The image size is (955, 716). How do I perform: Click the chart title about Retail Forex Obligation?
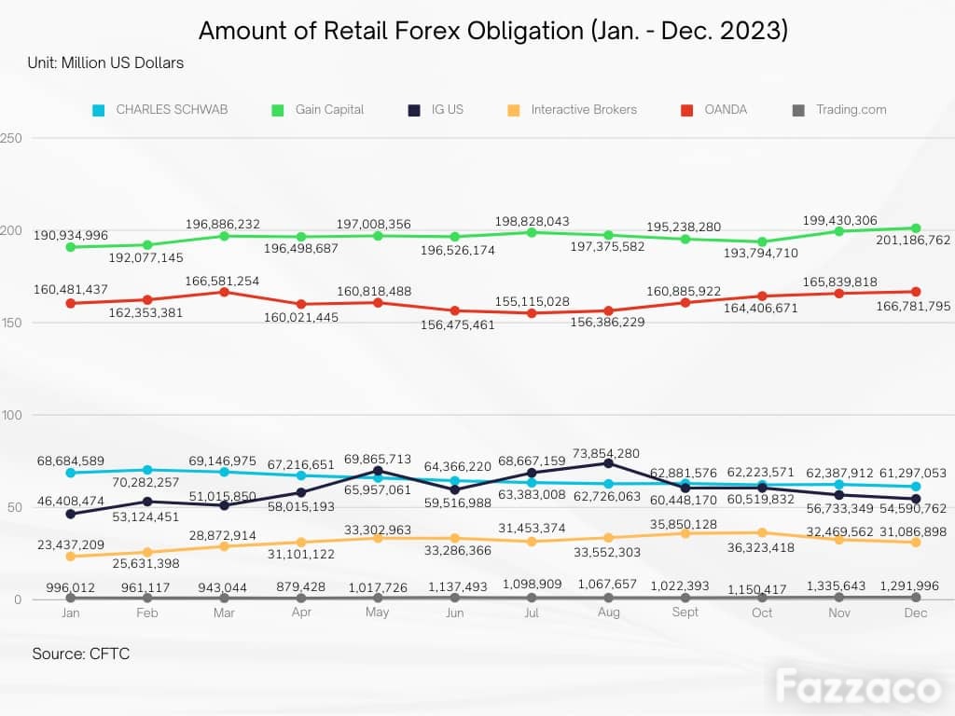[x=493, y=31]
